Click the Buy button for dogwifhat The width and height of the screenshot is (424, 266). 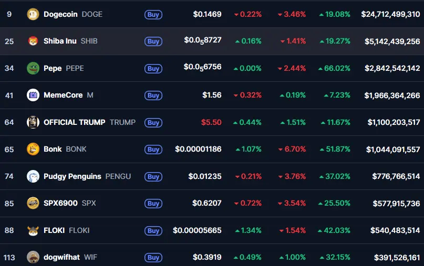[x=153, y=258]
